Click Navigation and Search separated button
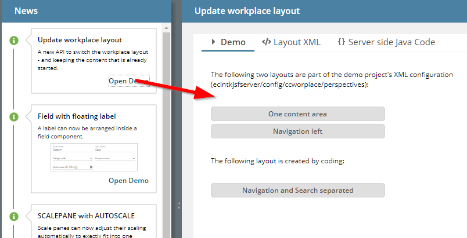The height and width of the screenshot is (238, 467). point(297,190)
